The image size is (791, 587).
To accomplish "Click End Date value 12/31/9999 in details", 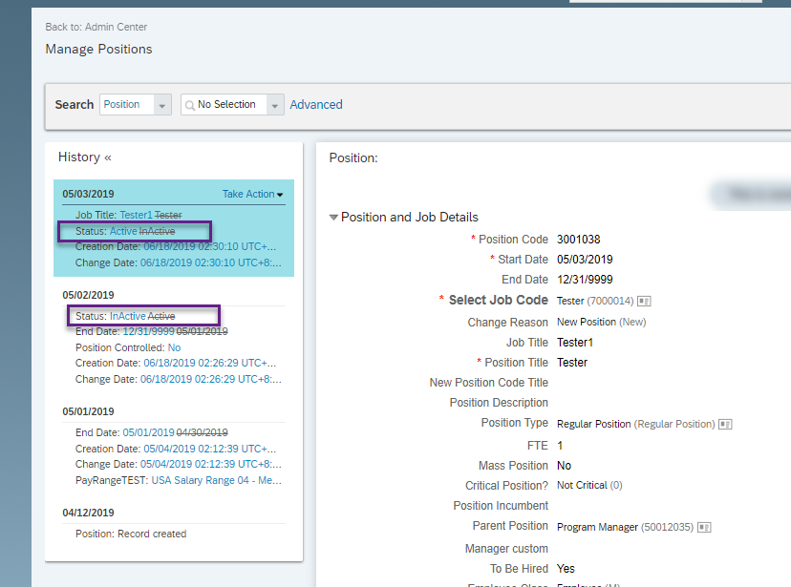I will click(x=585, y=280).
